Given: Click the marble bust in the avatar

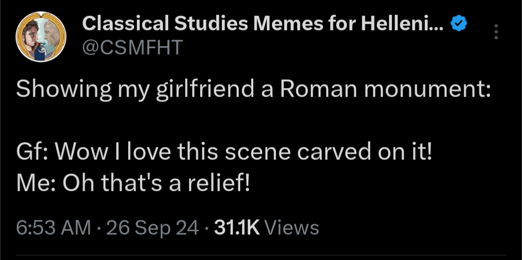Looking at the screenshot, I should [52, 35].
